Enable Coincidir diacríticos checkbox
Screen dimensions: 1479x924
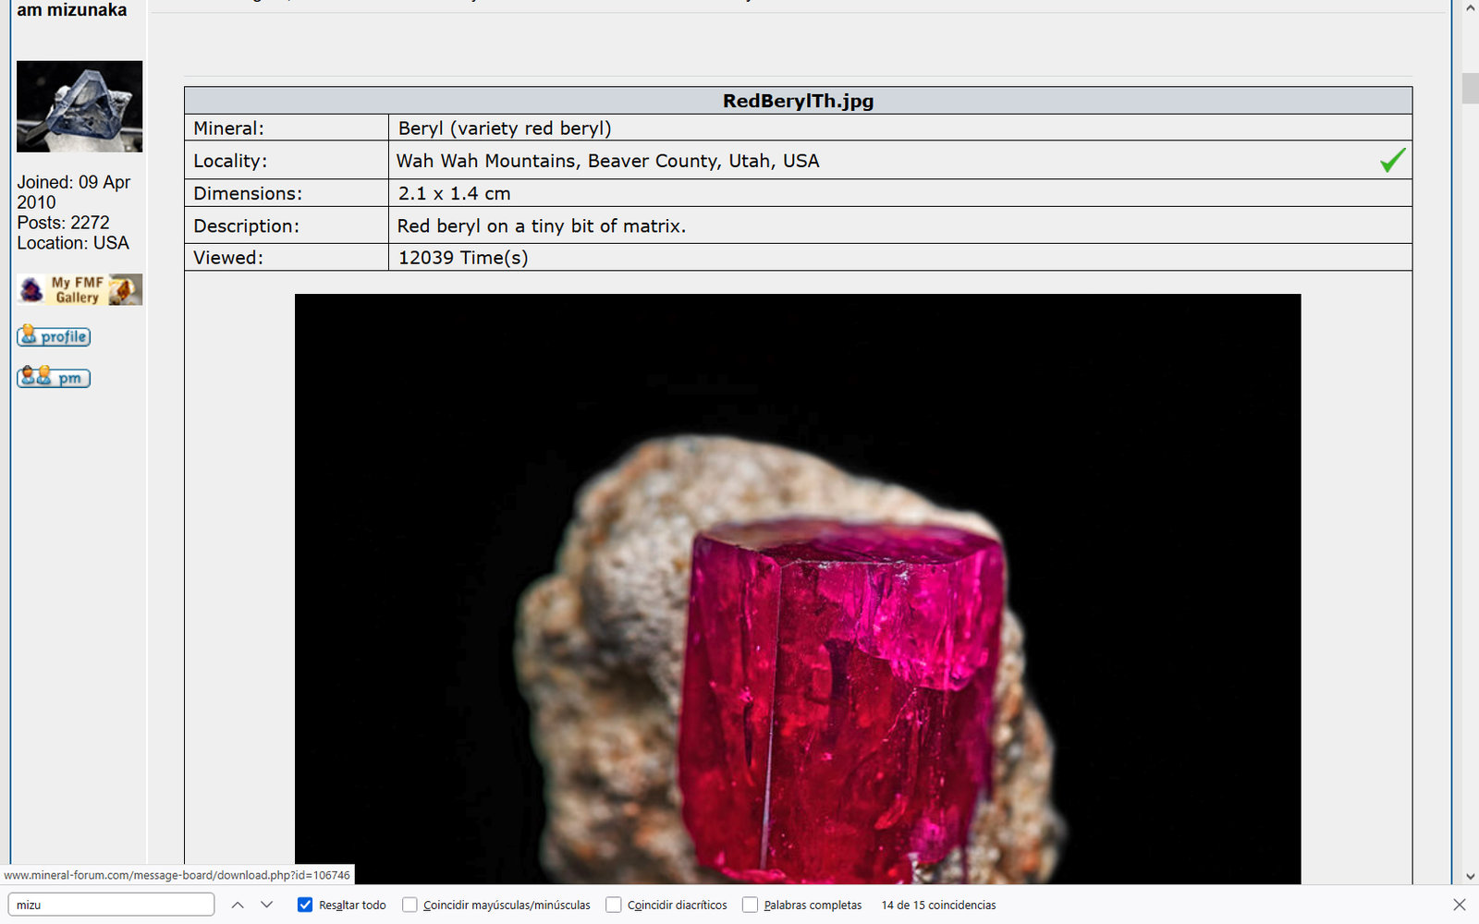613,905
